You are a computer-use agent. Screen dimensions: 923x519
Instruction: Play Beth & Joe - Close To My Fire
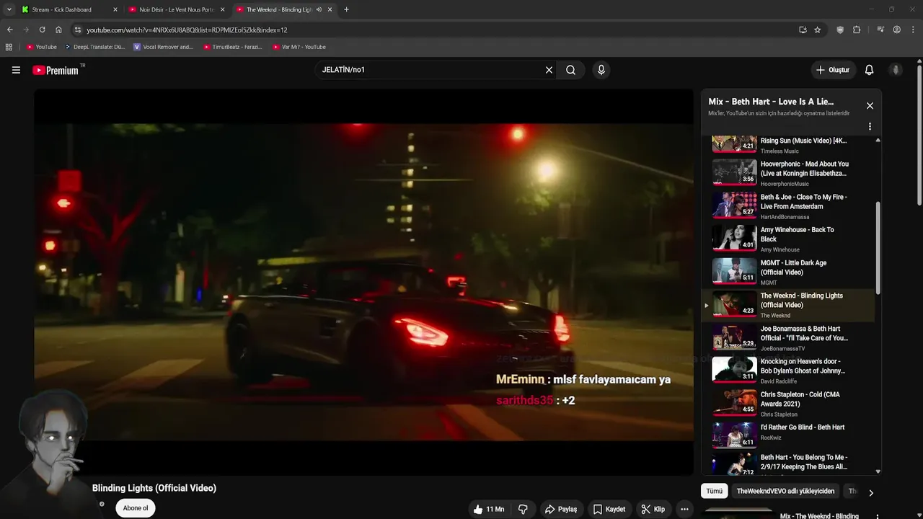point(790,206)
